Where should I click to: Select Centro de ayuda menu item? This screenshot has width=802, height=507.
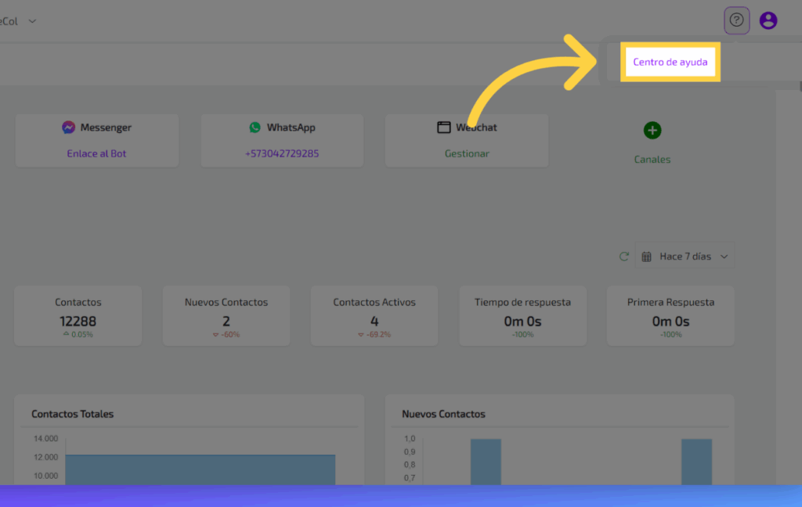[670, 62]
